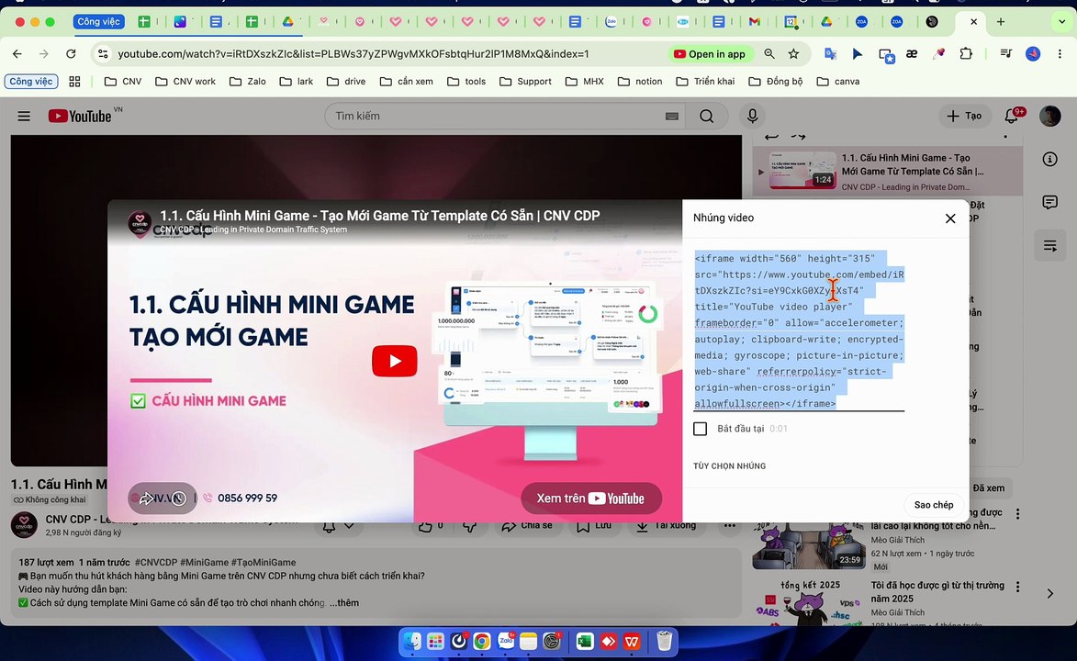Screen dimensions: 1077x661
Task: Focus the Tìm kiếm search field
Action: [x=498, y=116]
